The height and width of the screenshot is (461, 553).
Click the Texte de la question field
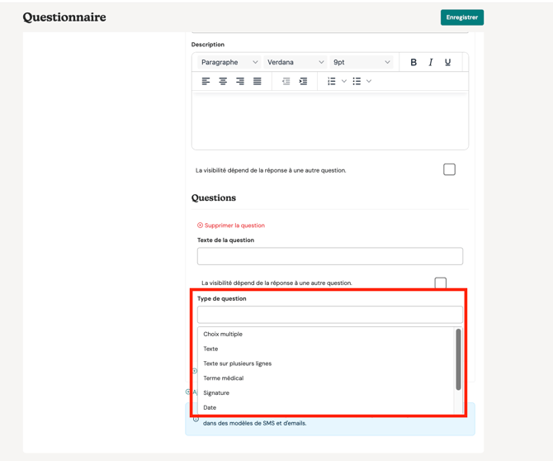click(330, 256)
